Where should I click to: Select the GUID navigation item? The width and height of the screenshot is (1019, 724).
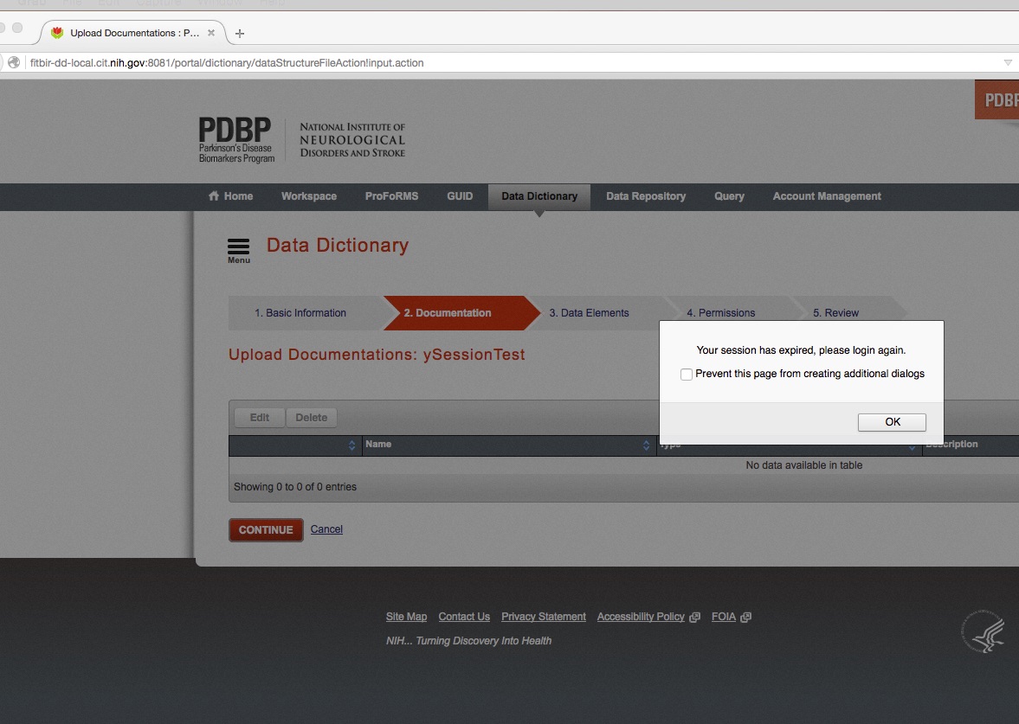click(460, 196)
